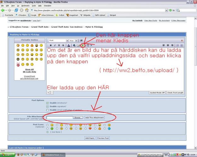This screenshot has width=197, height=157.
Task: Open the Bookmarks menu
Action: [26, 6]
